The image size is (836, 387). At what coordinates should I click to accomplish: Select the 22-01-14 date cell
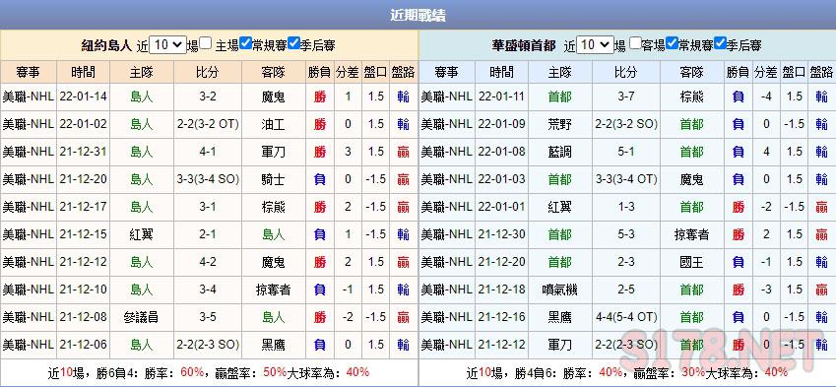pyautogui.click(x=83, y=97)
